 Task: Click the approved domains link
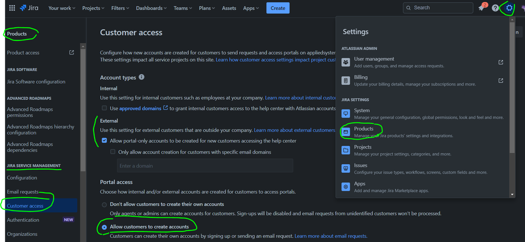141,108
